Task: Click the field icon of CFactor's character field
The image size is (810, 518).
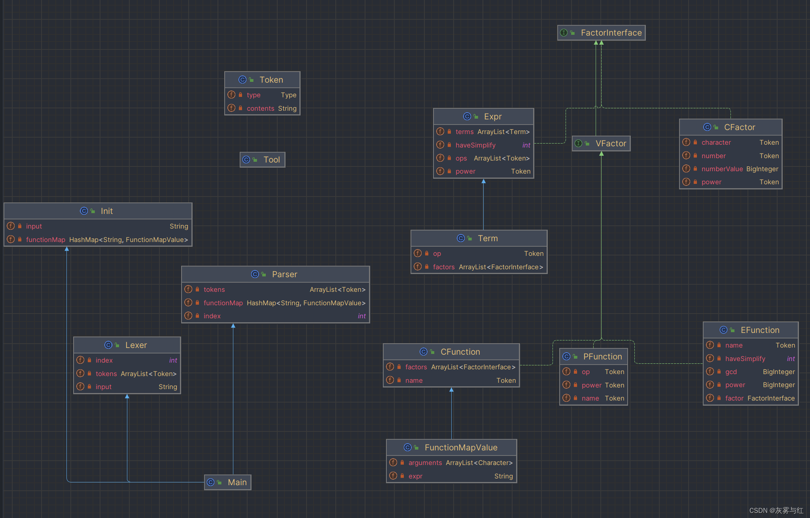Action: 686,142
